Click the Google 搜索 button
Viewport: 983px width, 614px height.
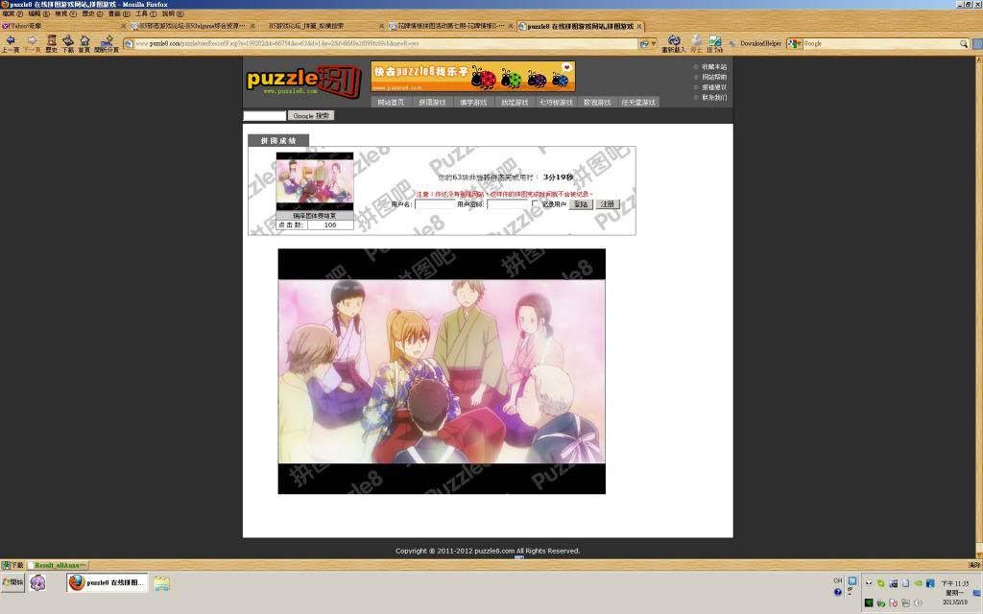click(x=311, y=116)
